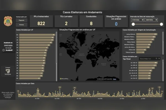The image size is (166, 110).
Task: Click the Microsoft Bing logo on map
Action: tap(64, 79)
